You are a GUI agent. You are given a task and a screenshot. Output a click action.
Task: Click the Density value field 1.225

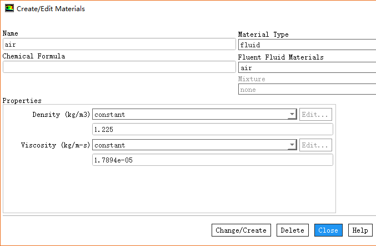click(x=212, y=130)
